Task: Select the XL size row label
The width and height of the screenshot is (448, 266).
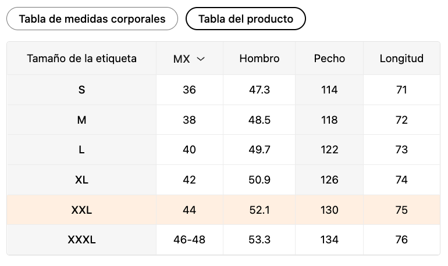Action: (x=81, y=180)
